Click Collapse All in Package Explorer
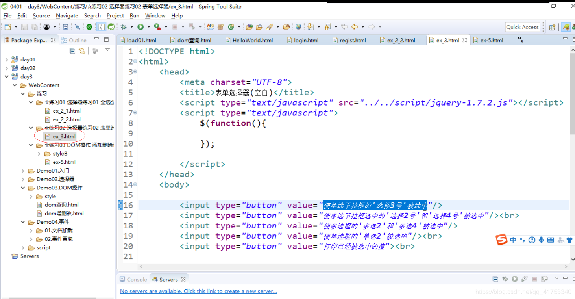The height and width of the screenshot is (299, 575). tap(72, 51)
